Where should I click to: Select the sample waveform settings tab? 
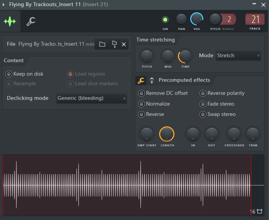pyautogui.click(x=10, y=21)
